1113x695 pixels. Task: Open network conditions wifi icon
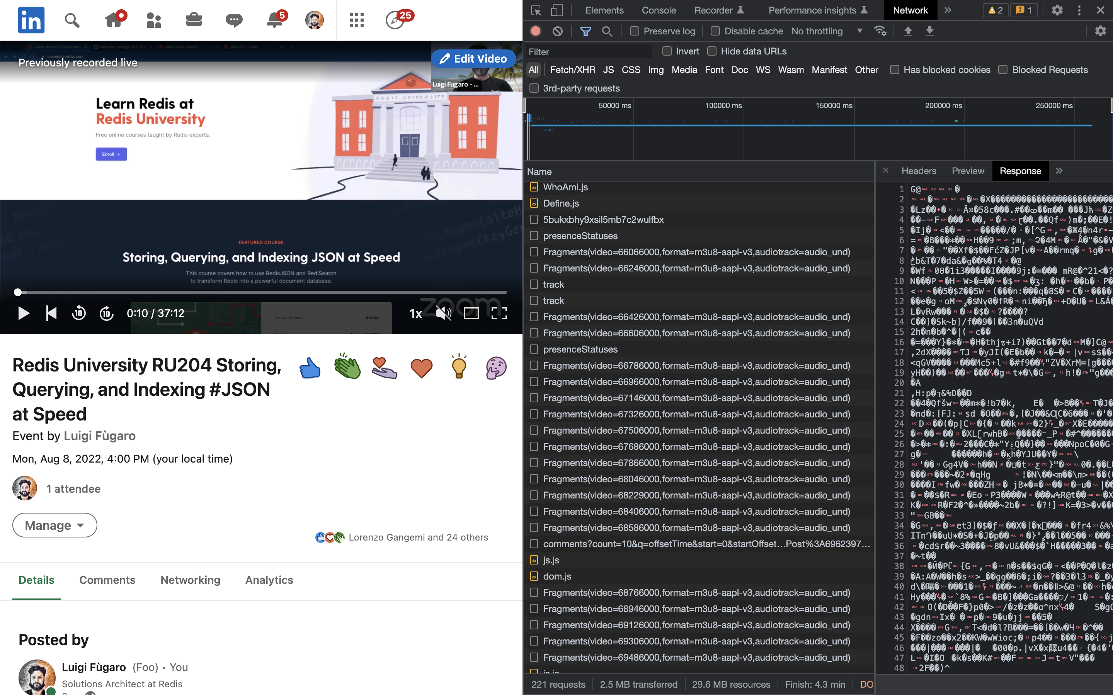[x=880, y=31]
